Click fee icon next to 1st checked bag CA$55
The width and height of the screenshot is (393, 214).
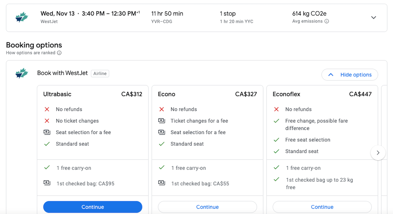162,183
